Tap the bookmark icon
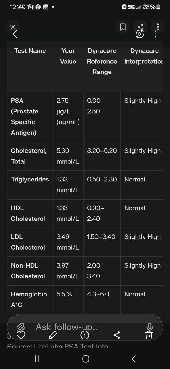The image size is (170, 369). [x=122, y=27]
